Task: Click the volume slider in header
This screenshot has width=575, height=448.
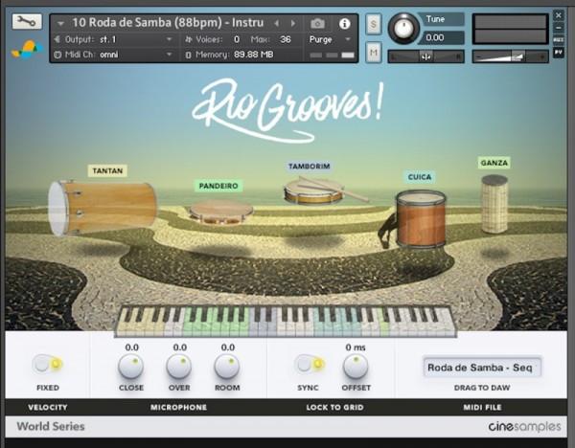Action: point(510,56)
